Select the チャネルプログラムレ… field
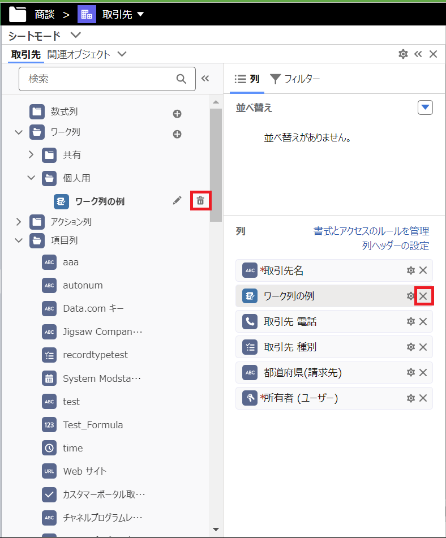The height and width of the screenshot is (538, 446). 102,518
